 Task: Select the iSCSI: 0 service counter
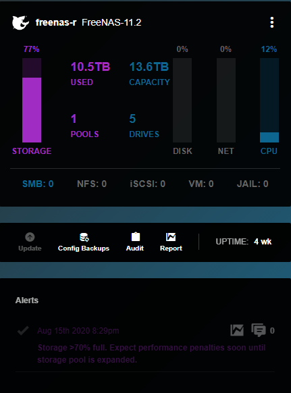(x=148, y=184)
